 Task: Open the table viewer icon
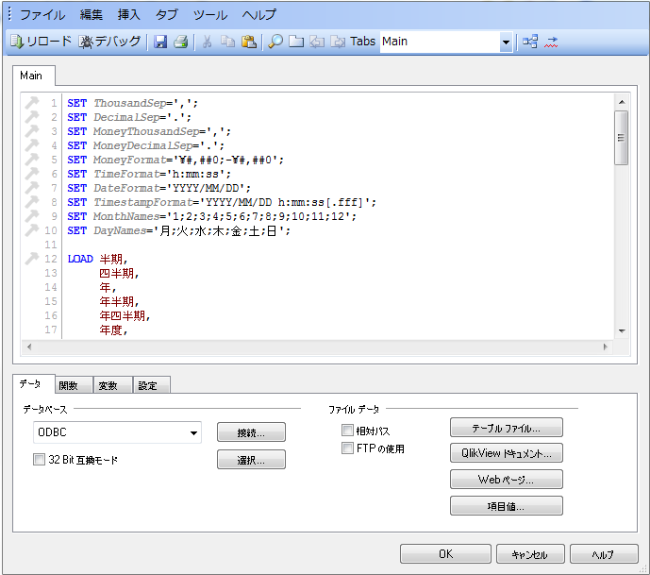(530, 42)
